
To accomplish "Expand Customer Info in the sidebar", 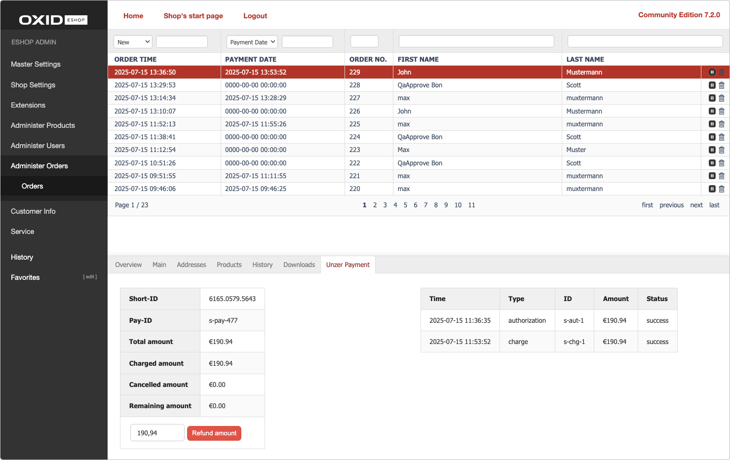I will point(33,211).
